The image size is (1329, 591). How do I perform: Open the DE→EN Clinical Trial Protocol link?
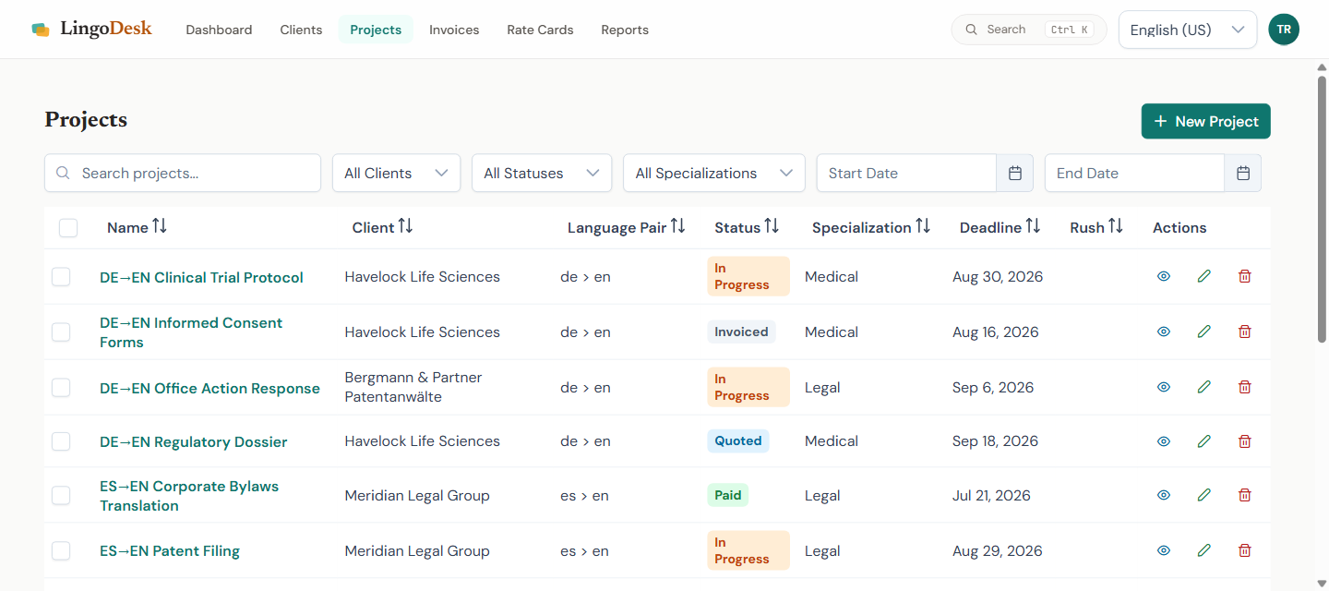pyautogui.click(x=201, y=277)
